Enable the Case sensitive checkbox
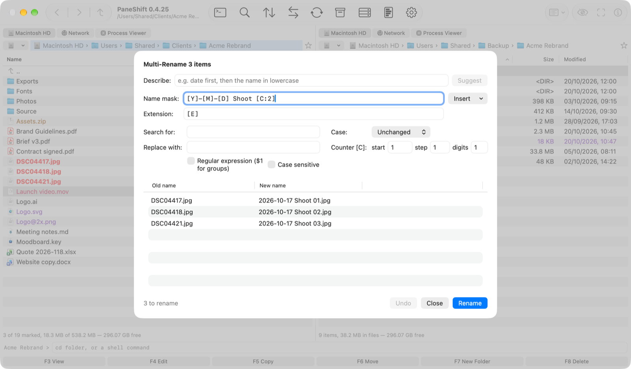 tap(271, 165)
